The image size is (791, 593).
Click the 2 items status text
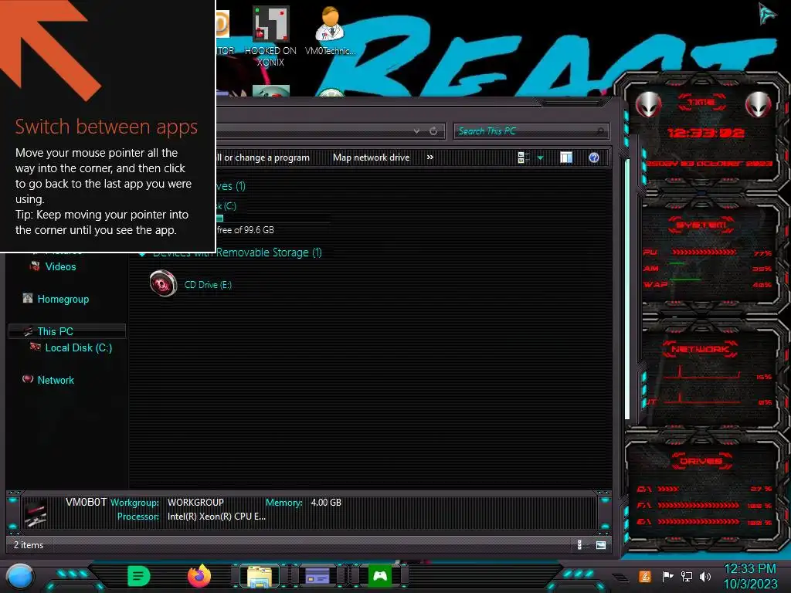pos(29,545)
